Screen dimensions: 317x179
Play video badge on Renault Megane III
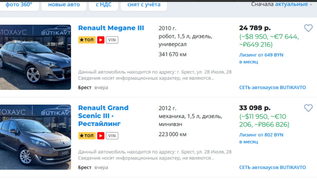point(101,40)
